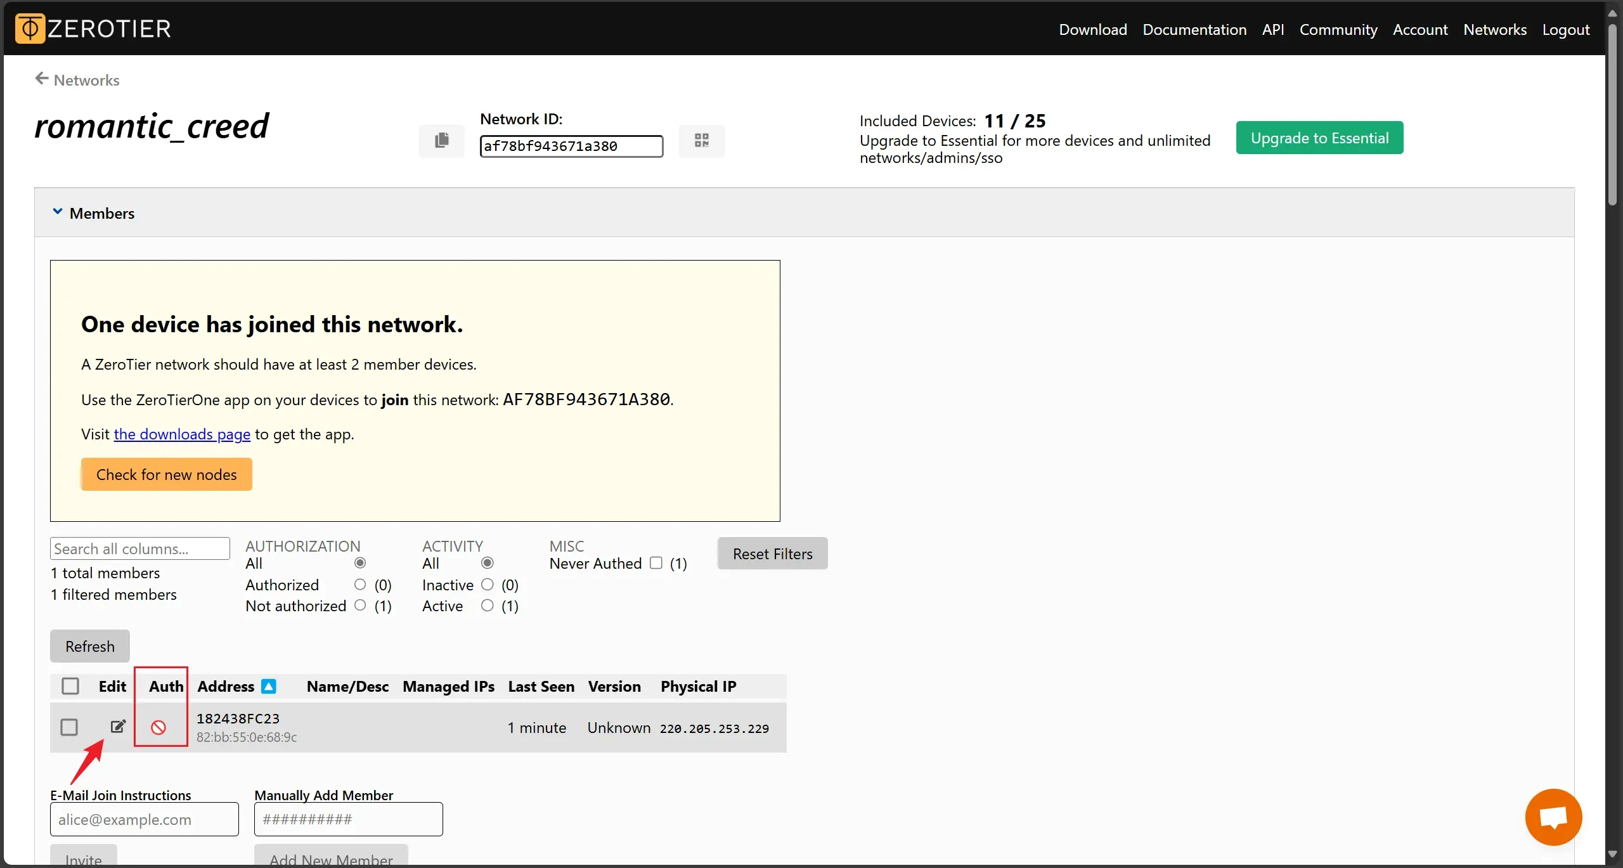Collapse the Members section chevron
The width and height of the screenshot is (1623, 868).
(57, 212)
